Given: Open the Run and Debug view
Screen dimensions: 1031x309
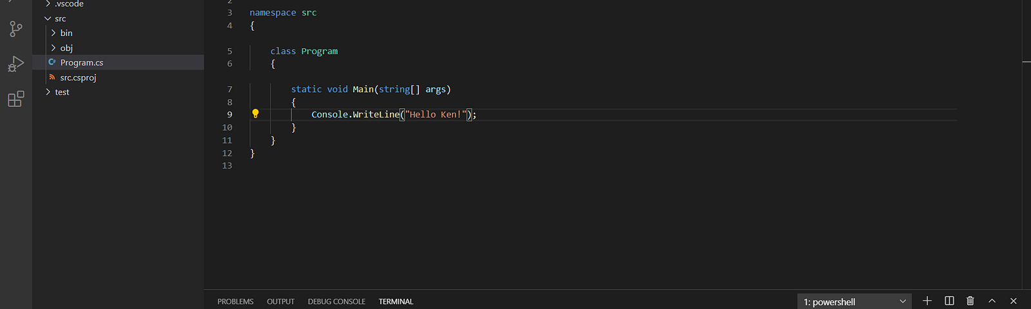Looking at the screenshot, I should [16, 64].
